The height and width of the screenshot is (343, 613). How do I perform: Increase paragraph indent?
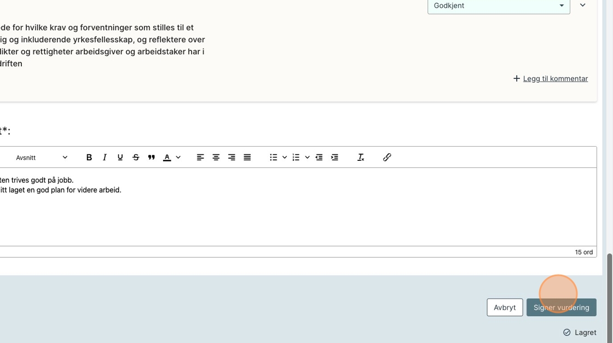(x=334, y=158)
